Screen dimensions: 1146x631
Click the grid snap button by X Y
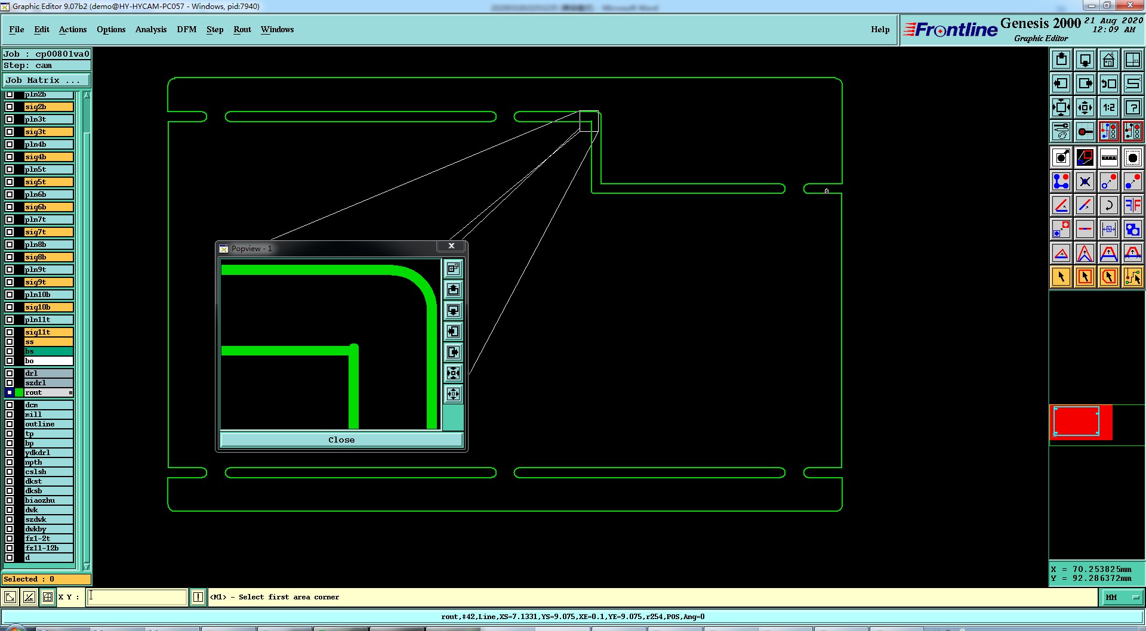click(48, 597)
